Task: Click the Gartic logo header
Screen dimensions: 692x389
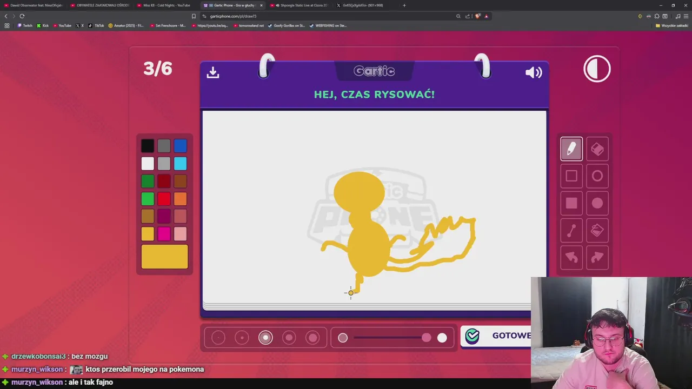Action: (374, 71)
